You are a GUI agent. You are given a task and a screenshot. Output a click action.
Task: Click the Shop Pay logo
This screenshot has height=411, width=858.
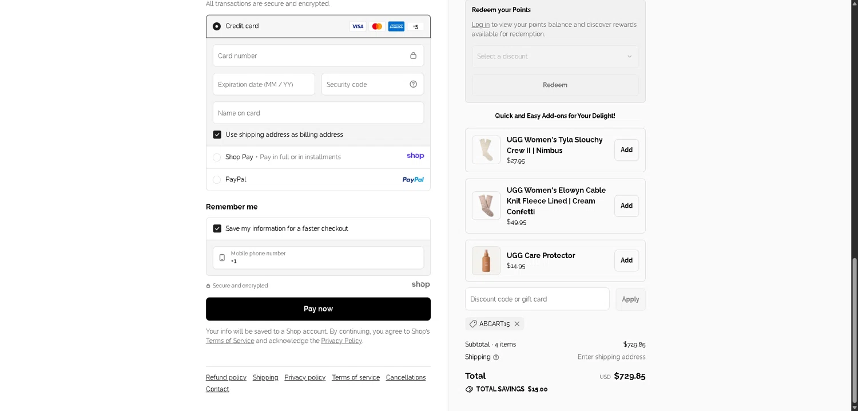tap(415, 156)
